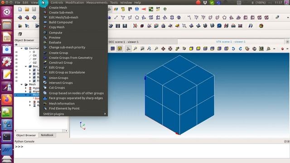Click the panning cross-arrows icon
290x163 pixels.
163,48
